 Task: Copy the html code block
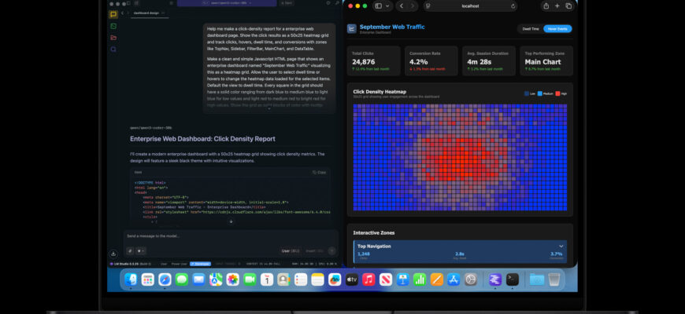[319, 172]
